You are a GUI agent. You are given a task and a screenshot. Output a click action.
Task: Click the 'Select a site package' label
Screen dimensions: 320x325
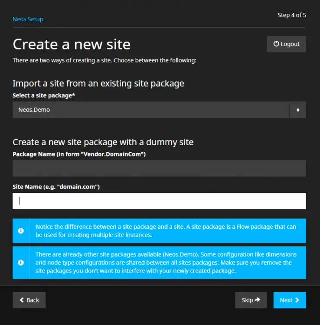[x=44, y=95]
